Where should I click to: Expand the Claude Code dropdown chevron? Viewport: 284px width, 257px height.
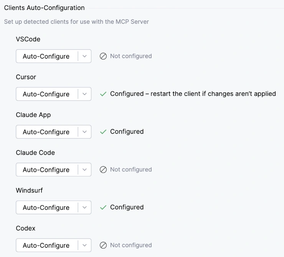85,170
